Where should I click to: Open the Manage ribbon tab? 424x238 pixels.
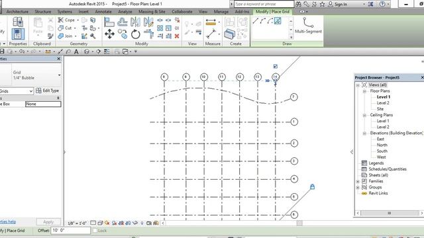coord(221,12)
